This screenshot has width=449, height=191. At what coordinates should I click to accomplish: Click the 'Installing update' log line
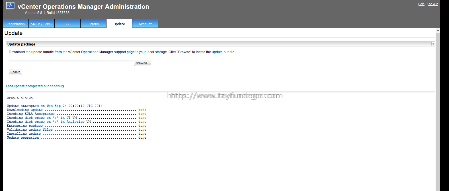[77, 134]
